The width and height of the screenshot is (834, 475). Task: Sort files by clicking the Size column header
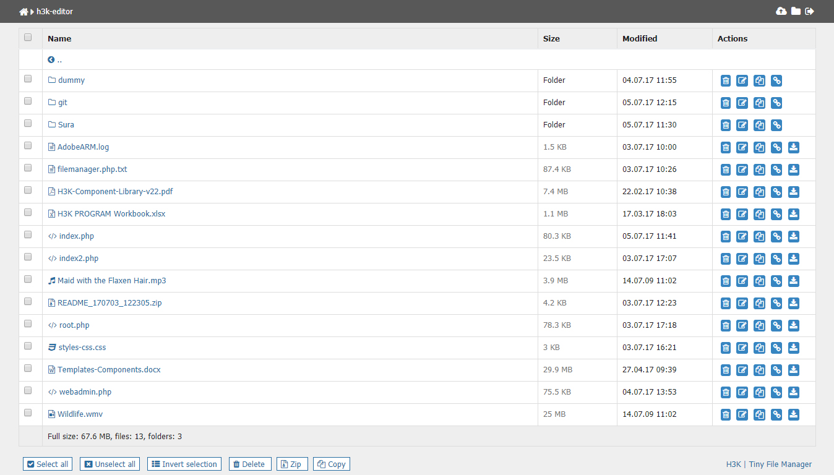click(551, 38)
